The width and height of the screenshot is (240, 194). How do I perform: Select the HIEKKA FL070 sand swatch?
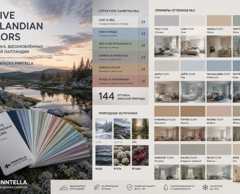pos(219,21)
